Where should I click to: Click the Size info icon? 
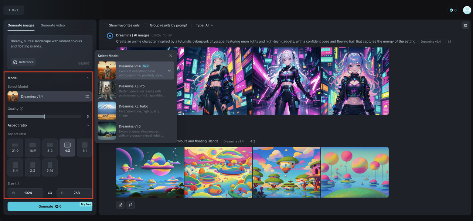[17, 183]
